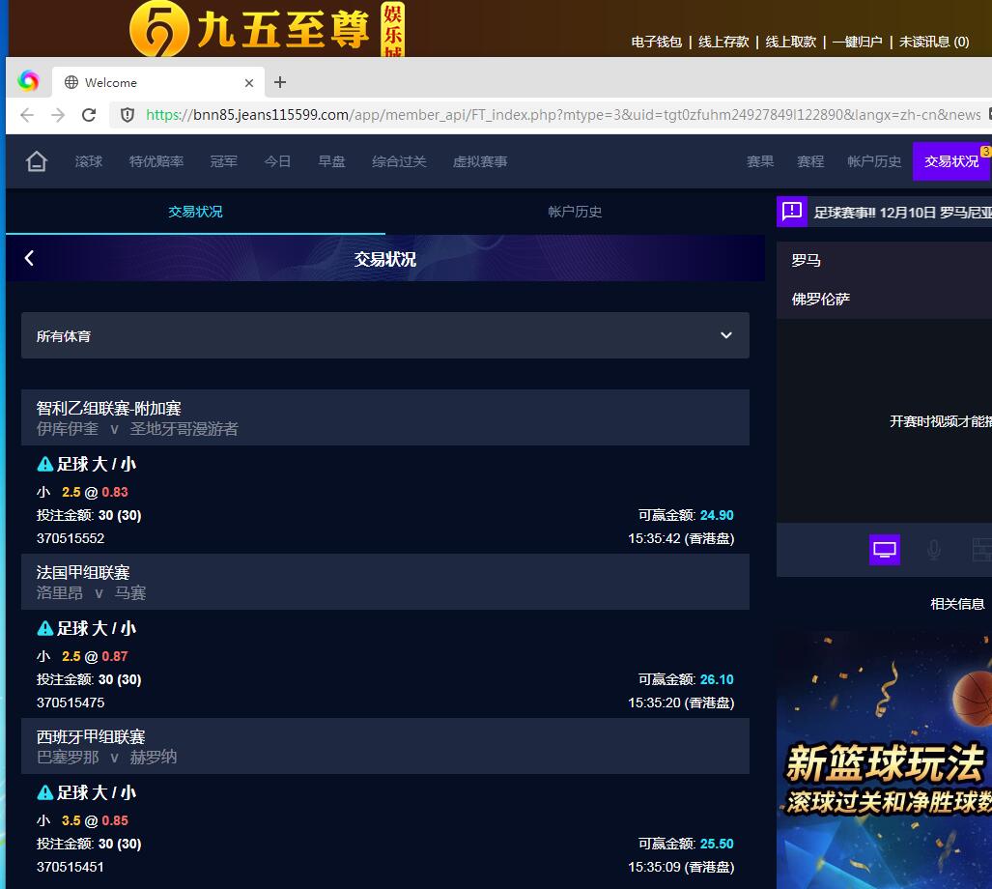
Task: Click warning icon on 洛里昂 v 马赛 bet
Action: point(45,628)
